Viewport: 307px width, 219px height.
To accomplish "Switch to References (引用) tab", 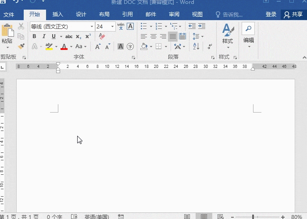I will point(128,14).
